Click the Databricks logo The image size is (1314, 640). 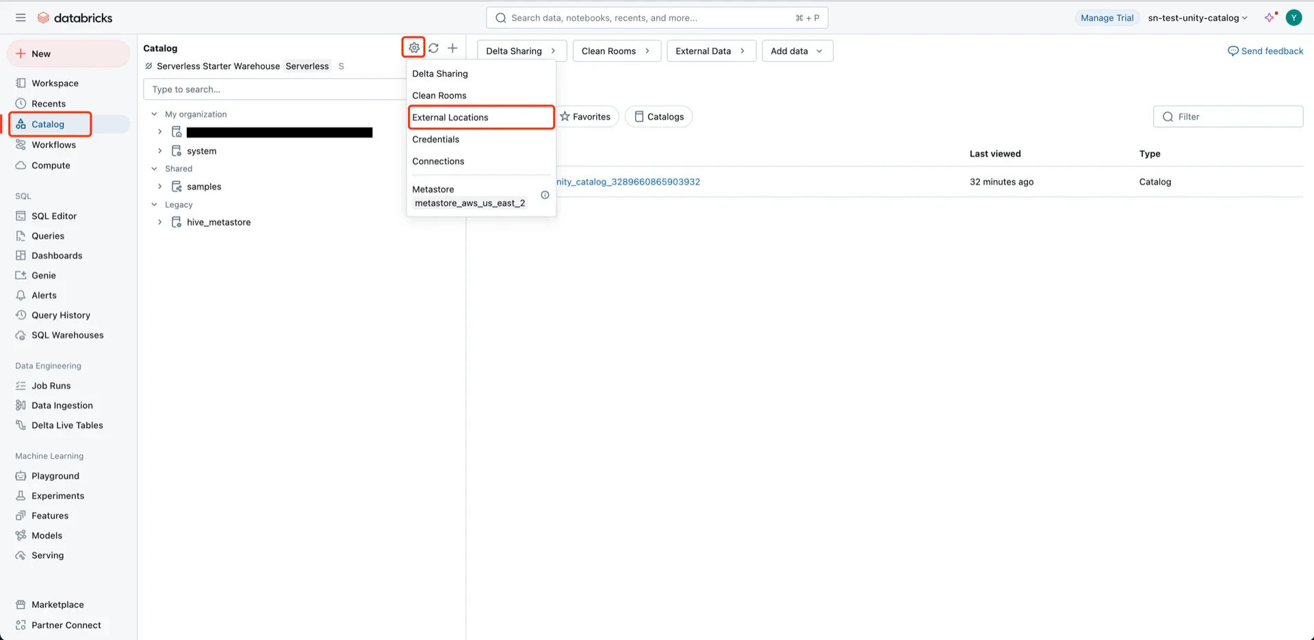75,18
